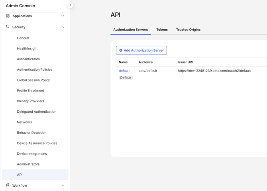Click the Workflow icon in sidebar
The image size is (267, 191).
(8, 185)
